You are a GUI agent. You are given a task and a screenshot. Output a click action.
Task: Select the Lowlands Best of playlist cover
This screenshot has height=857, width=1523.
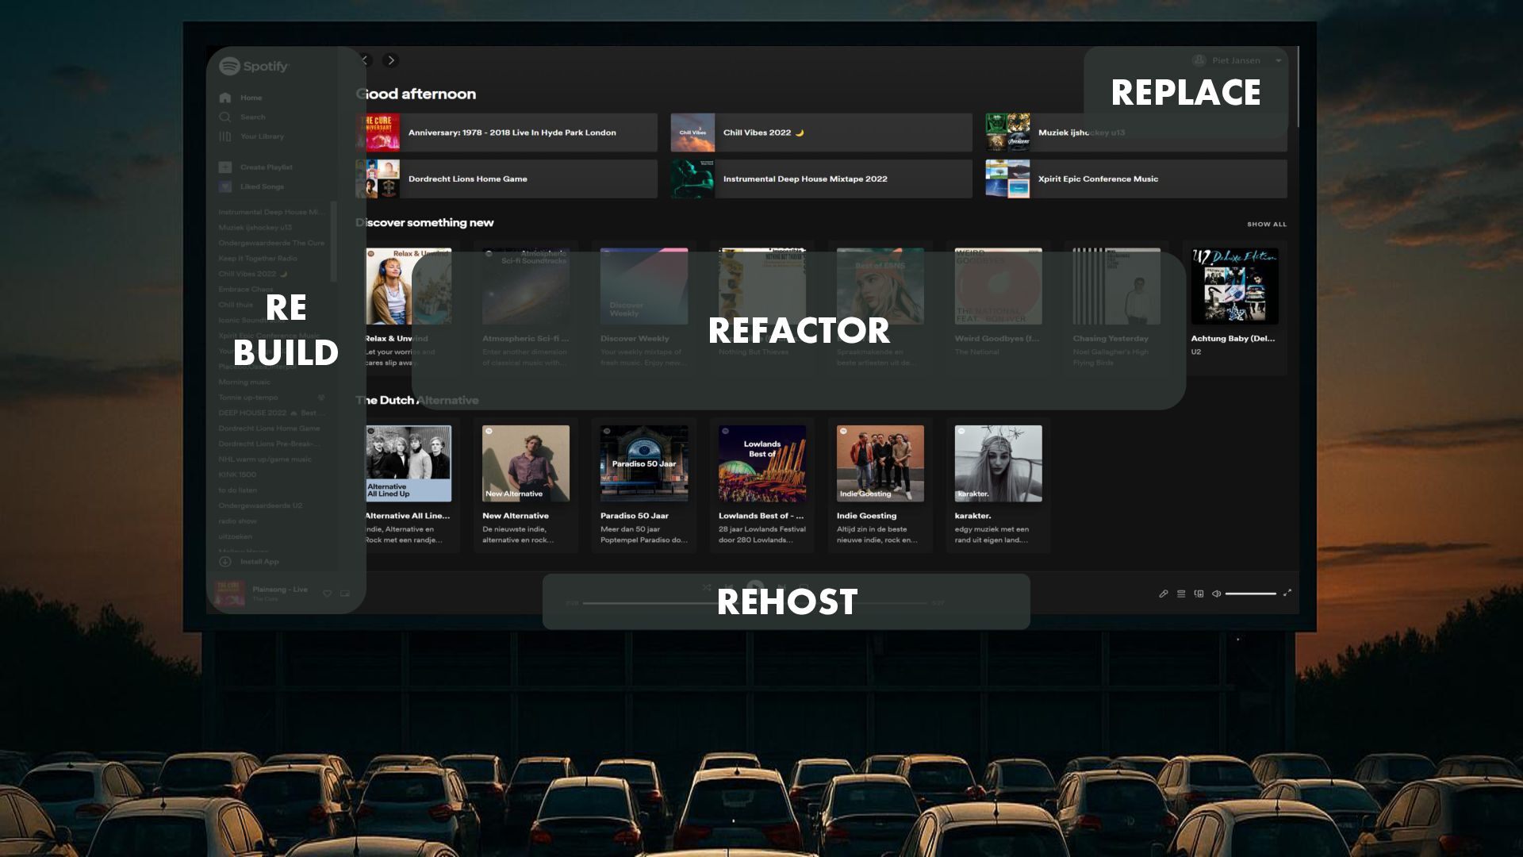[x=762, y=463]
